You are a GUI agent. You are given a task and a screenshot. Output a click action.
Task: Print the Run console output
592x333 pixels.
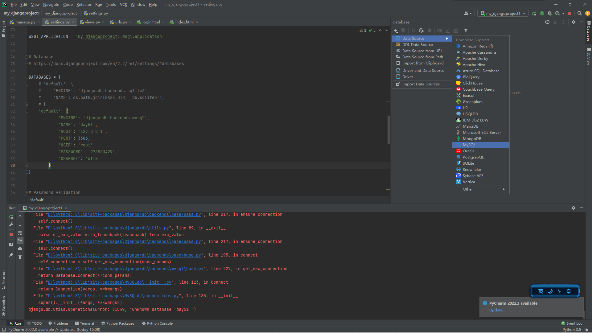coord(20,249)
